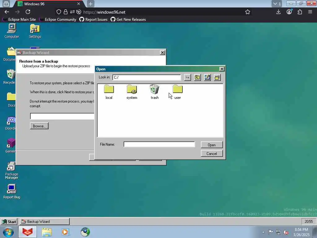317x238 pixels.
Task: Click the Action Center flag tray icon
Action: pyautogui.click(x=271, y=232)
